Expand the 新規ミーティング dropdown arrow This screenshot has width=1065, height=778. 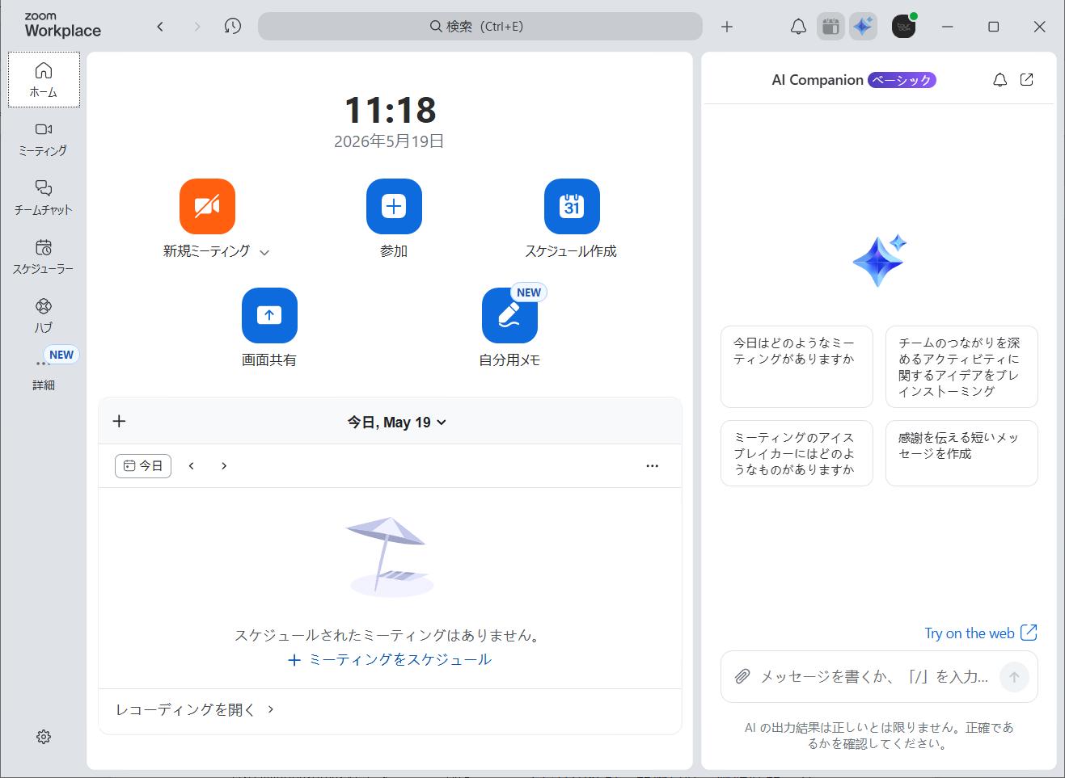tap(264, 252)
